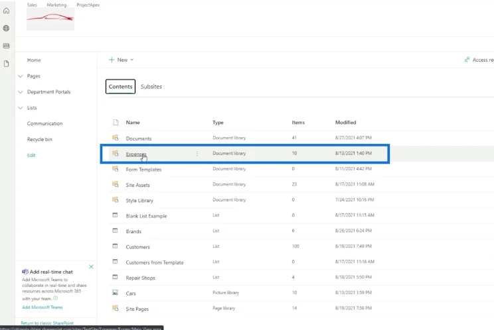This screenshot has width=494, height=330.
Task: Open Customers from Template list link
Action: 155,262
